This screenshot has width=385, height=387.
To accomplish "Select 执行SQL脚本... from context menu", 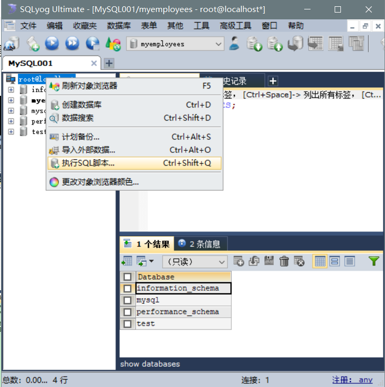I will click(134, 163).
